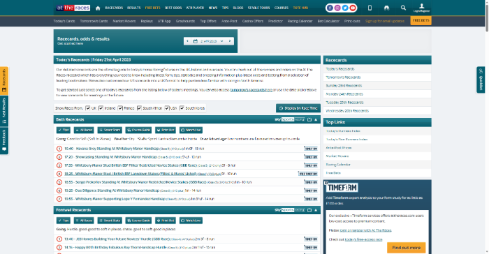The width and height of the screenshot is (489, 254).
Task: Go to the home page icon
Action: tap(98, 8)
